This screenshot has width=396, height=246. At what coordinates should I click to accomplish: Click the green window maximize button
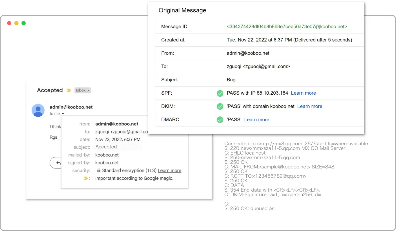(23, 23)
